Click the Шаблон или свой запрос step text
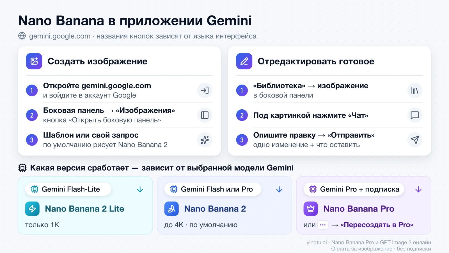 pyautogui.click(x=91, y=135)
